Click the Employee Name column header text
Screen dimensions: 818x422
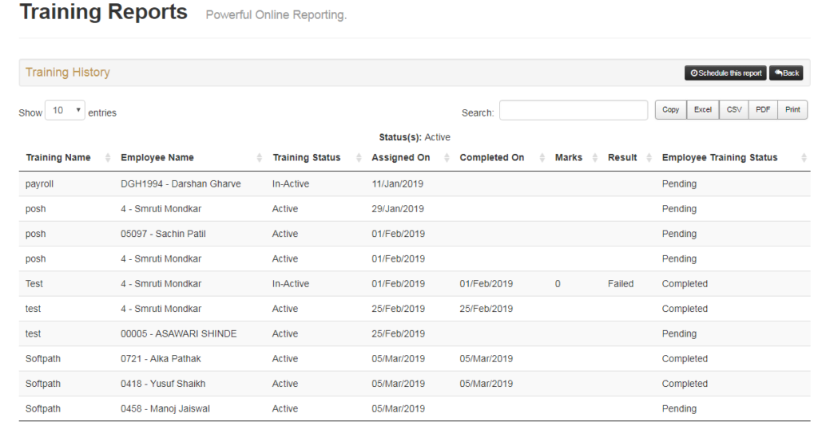pyautogui.click(x=157, y=157)
